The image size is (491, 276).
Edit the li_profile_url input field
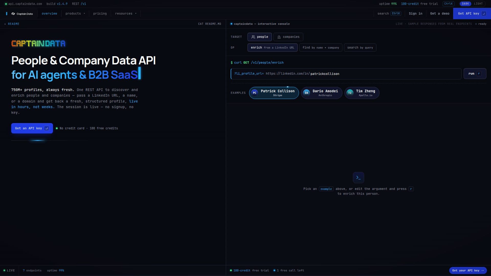(346, 74)
